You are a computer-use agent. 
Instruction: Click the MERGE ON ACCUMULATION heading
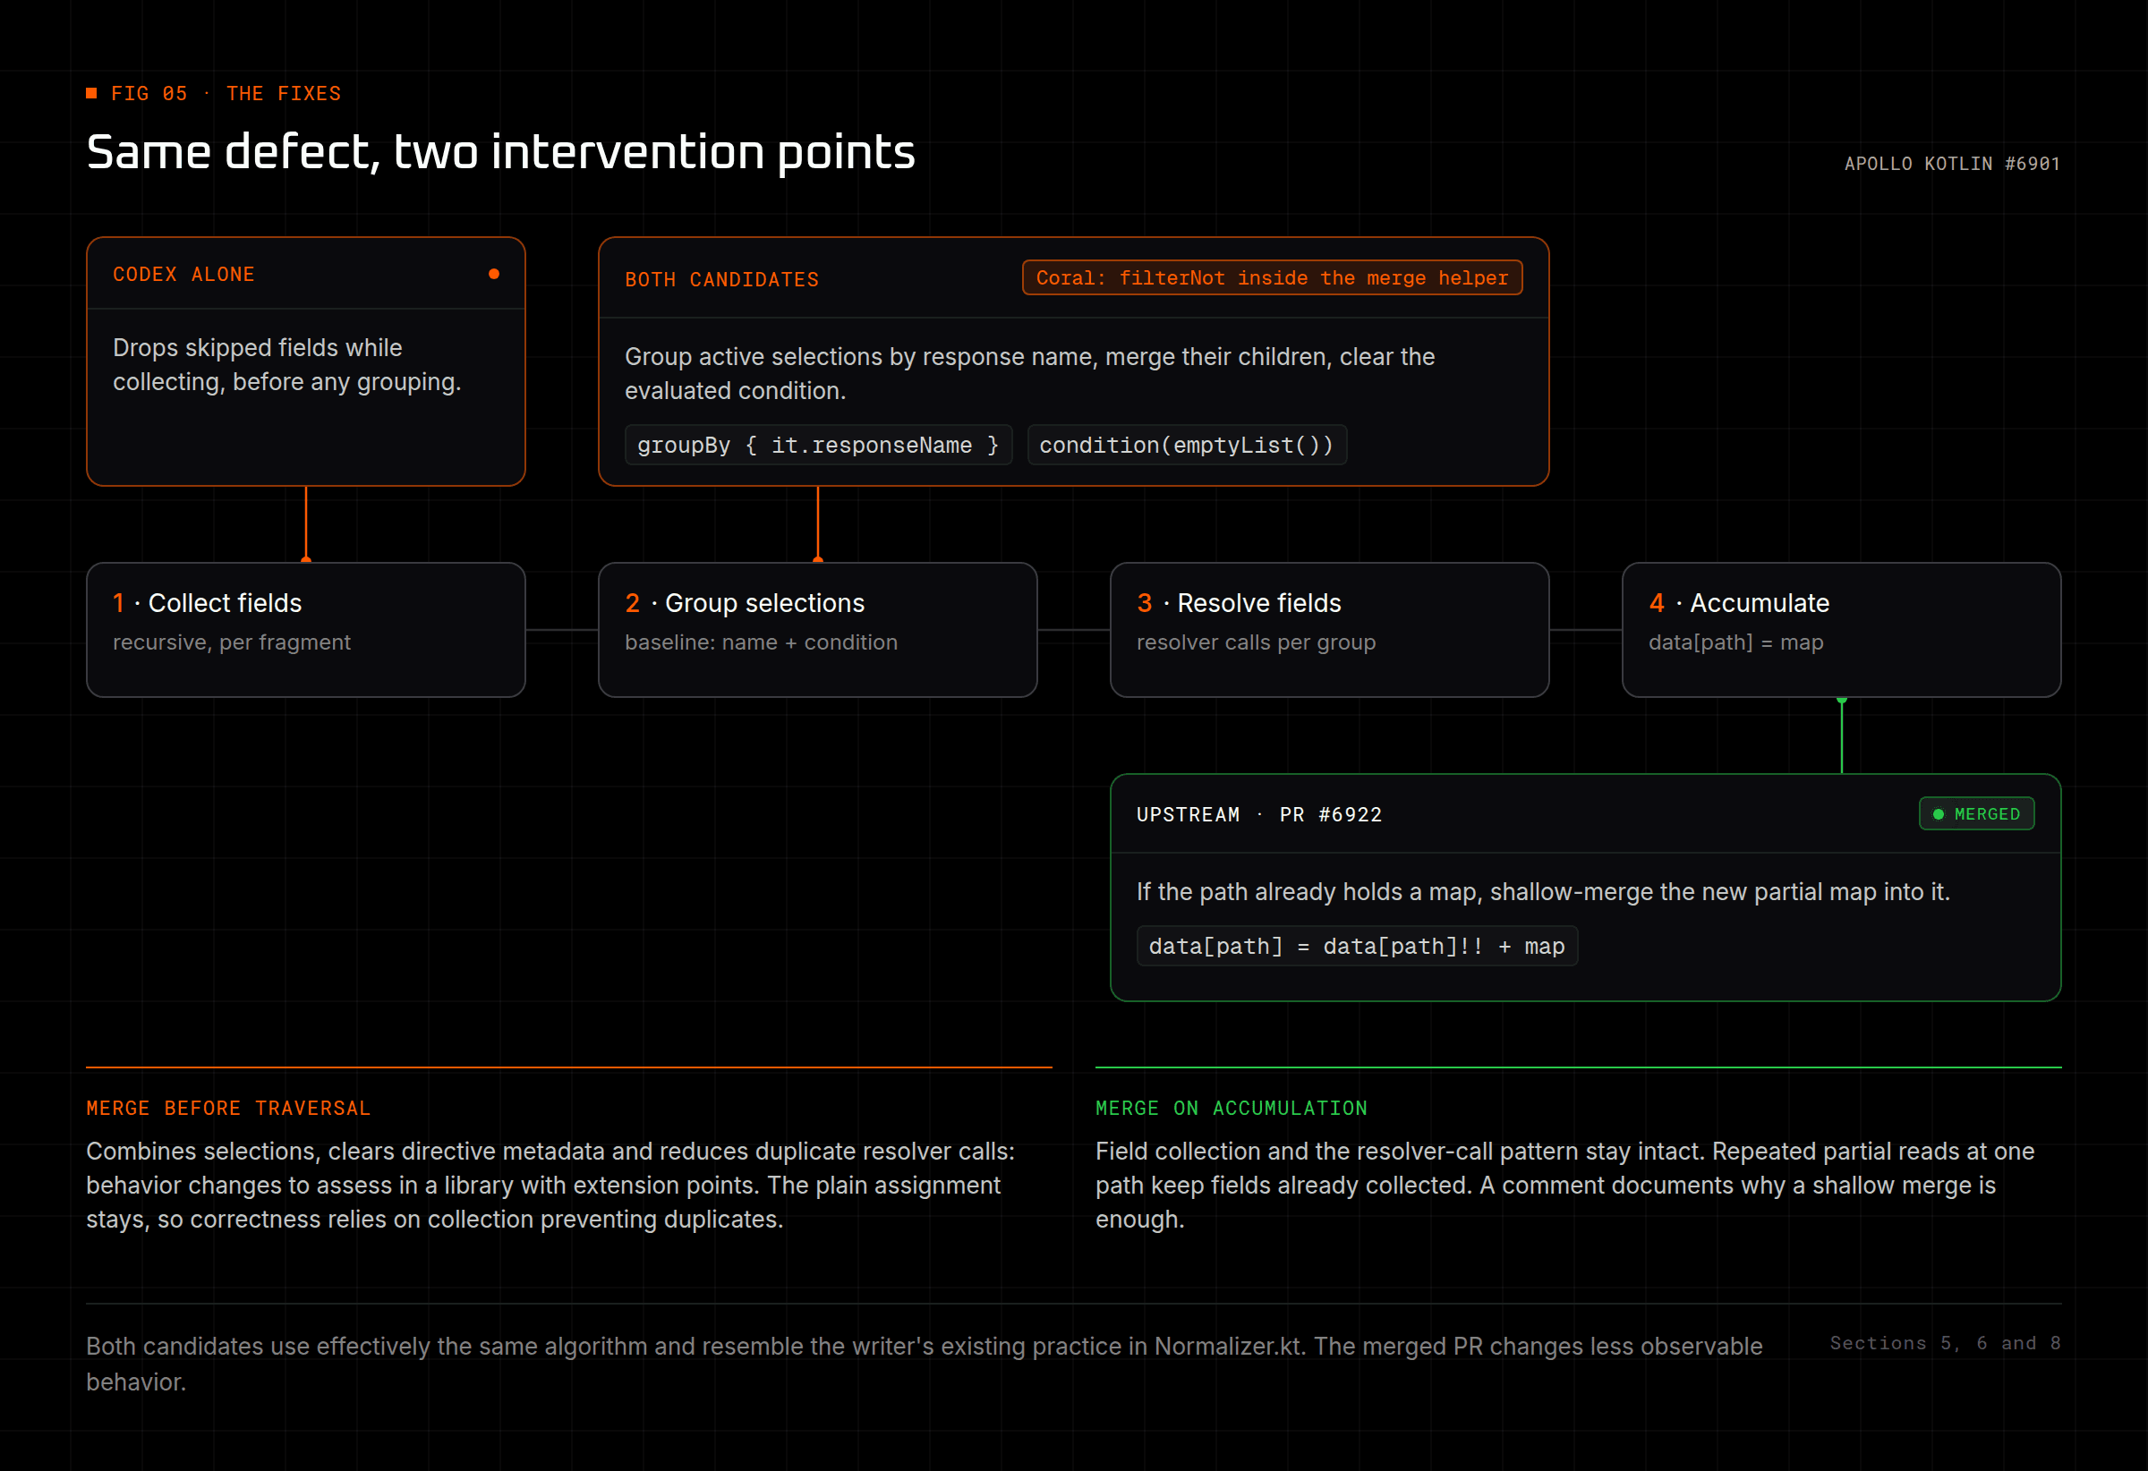[x=1232, y=1108]
